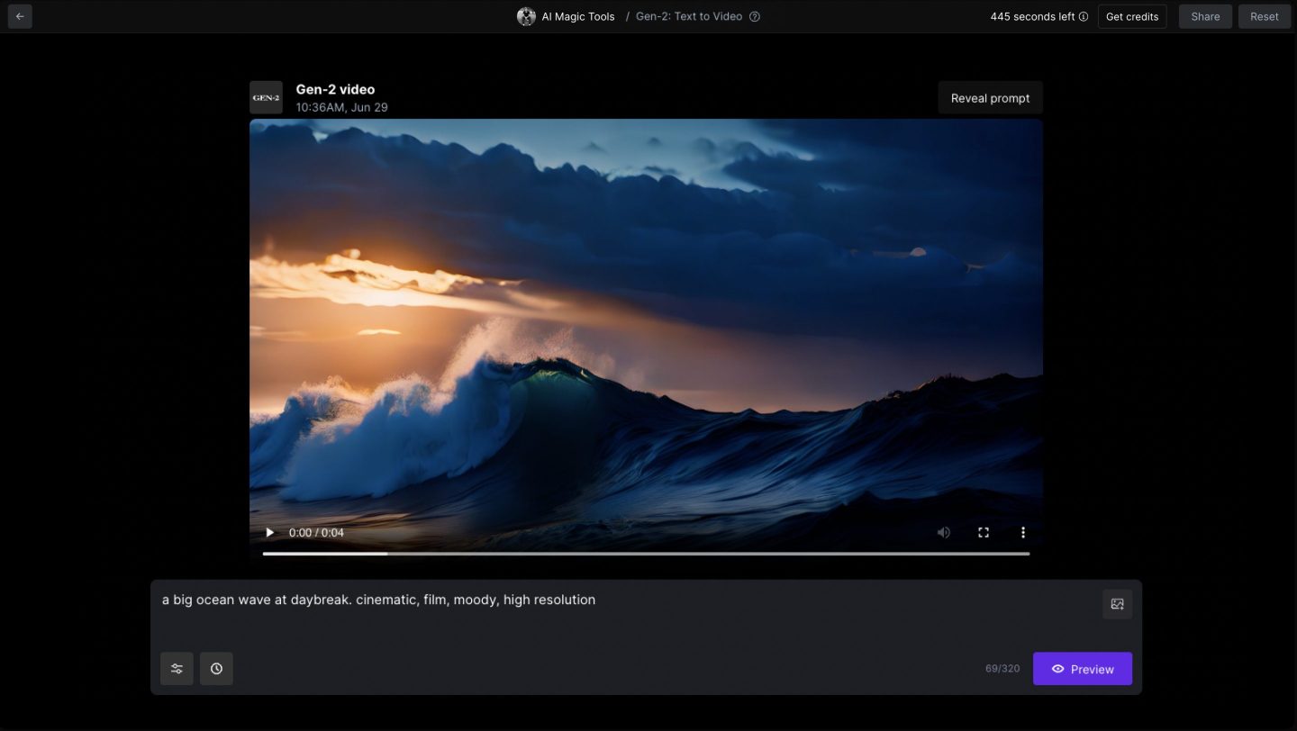Image resolution: width=1297 pixels, height=731 pixels.
Task: Click the image upload icon in prompt box
Action: pyautogui.click(x=1117, y=604)
